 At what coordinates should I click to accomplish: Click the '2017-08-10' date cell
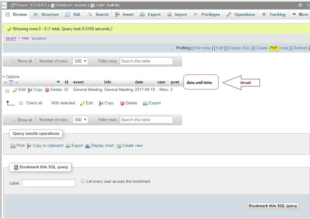tap(145, 90)
